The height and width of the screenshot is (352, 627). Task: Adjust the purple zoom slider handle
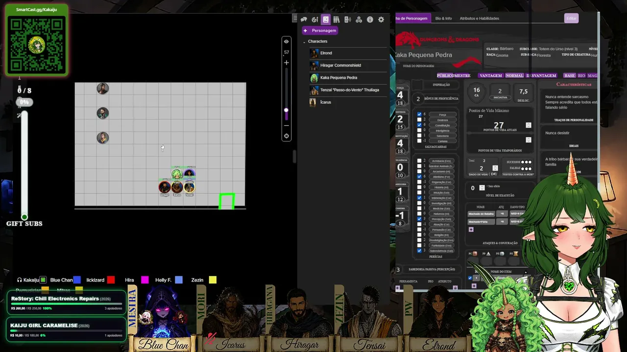(287, 110)
